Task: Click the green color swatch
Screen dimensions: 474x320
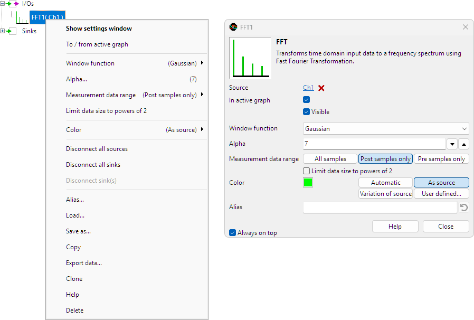Action: (x=308, y=183)
